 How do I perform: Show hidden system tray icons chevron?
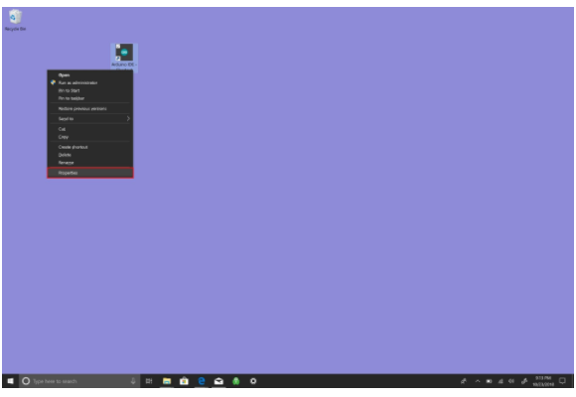477,381
